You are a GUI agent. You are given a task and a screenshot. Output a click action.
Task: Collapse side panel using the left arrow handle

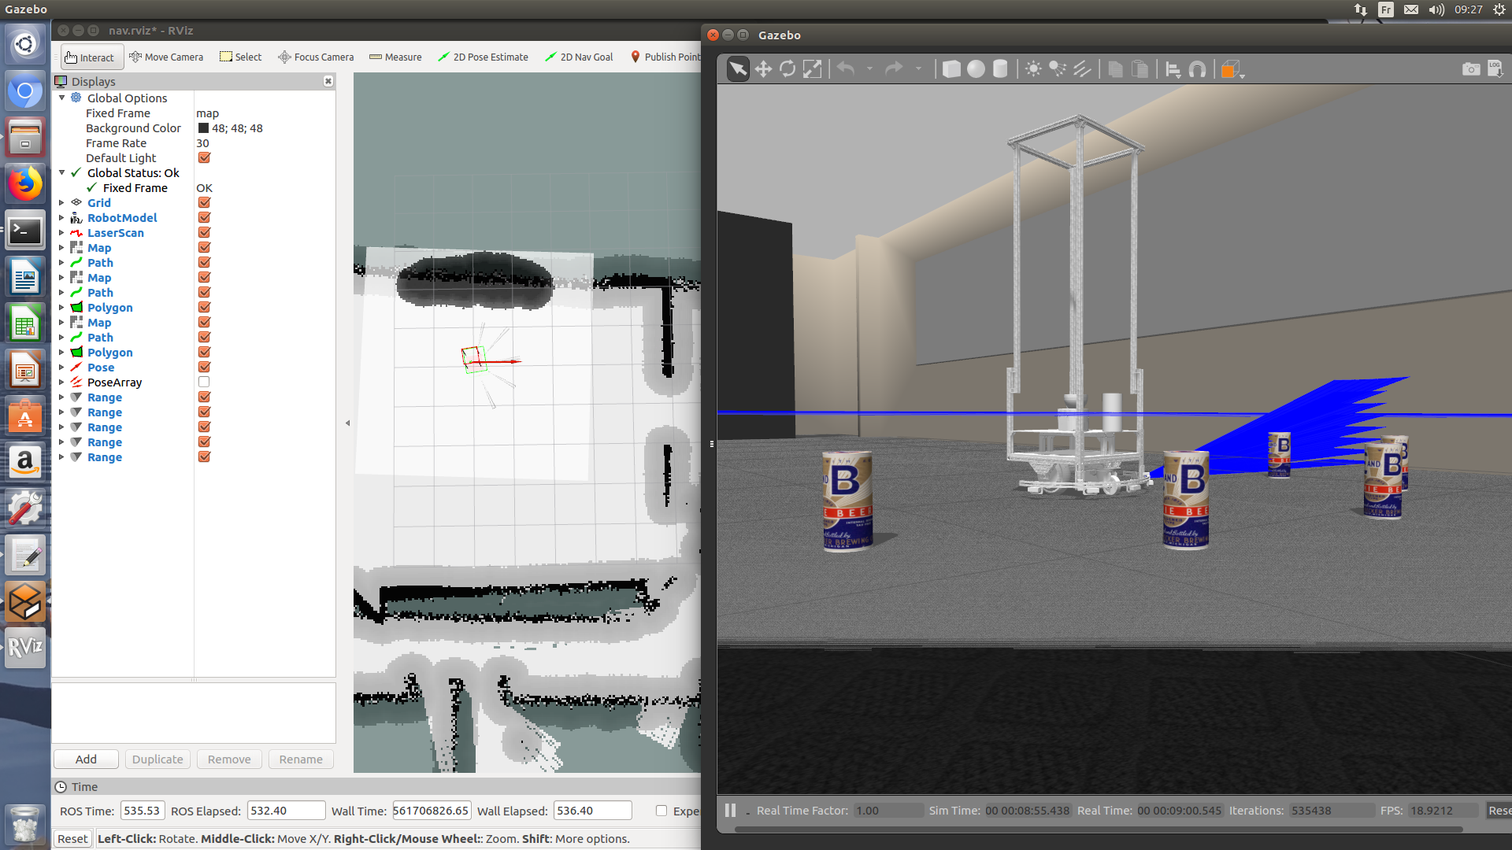347,423
